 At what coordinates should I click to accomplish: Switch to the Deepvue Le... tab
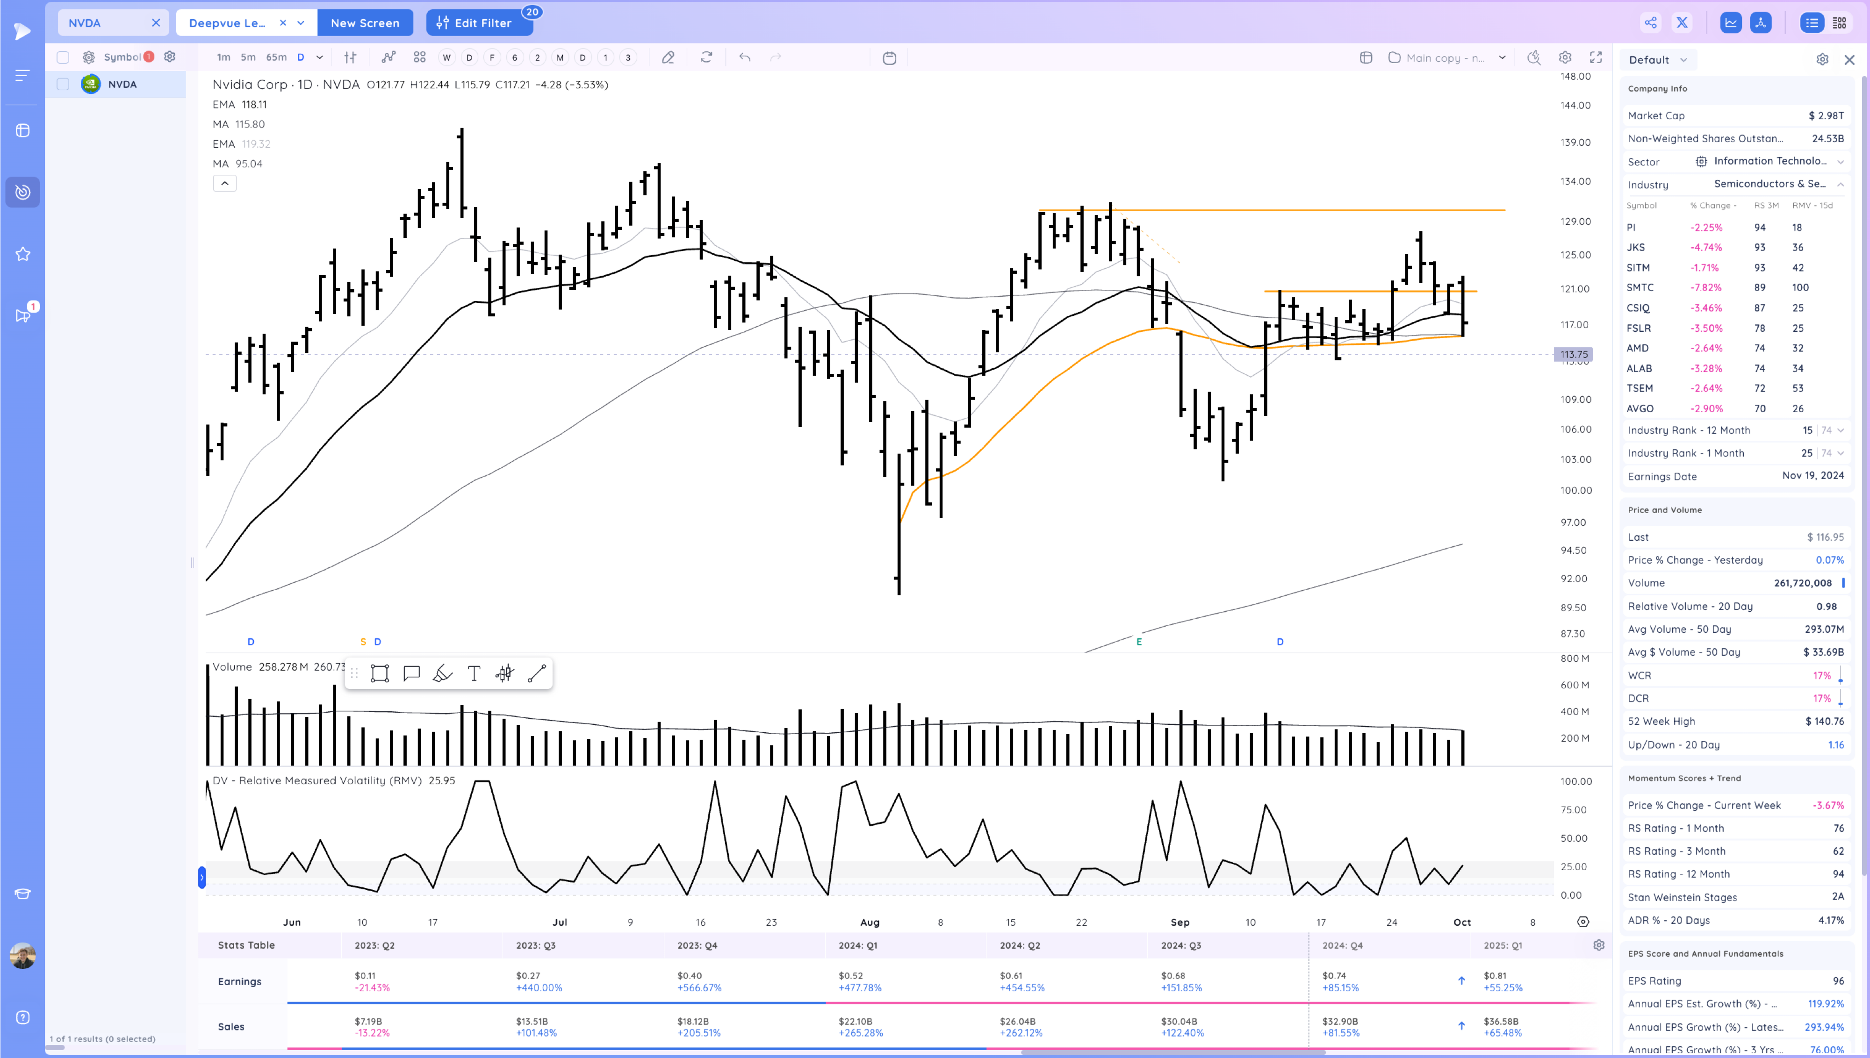[228, 22]
